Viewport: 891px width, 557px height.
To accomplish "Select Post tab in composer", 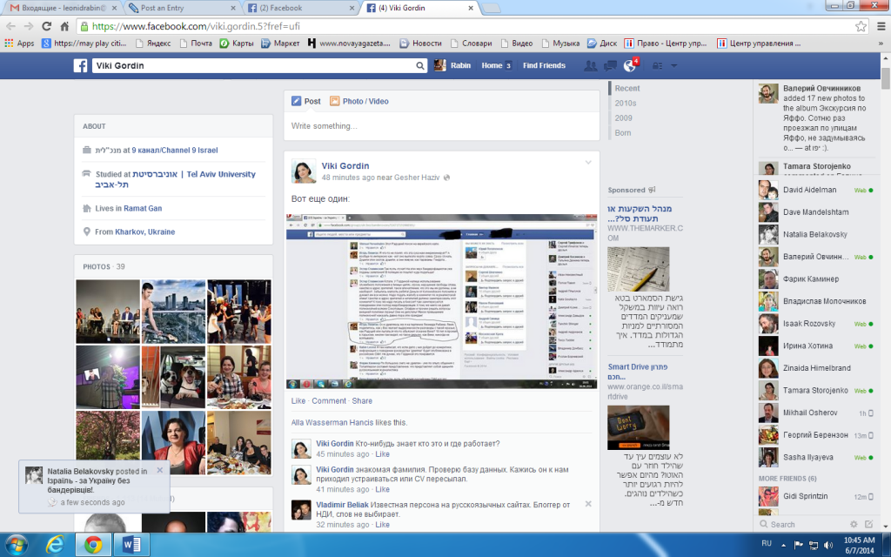I will coord(305,101).
